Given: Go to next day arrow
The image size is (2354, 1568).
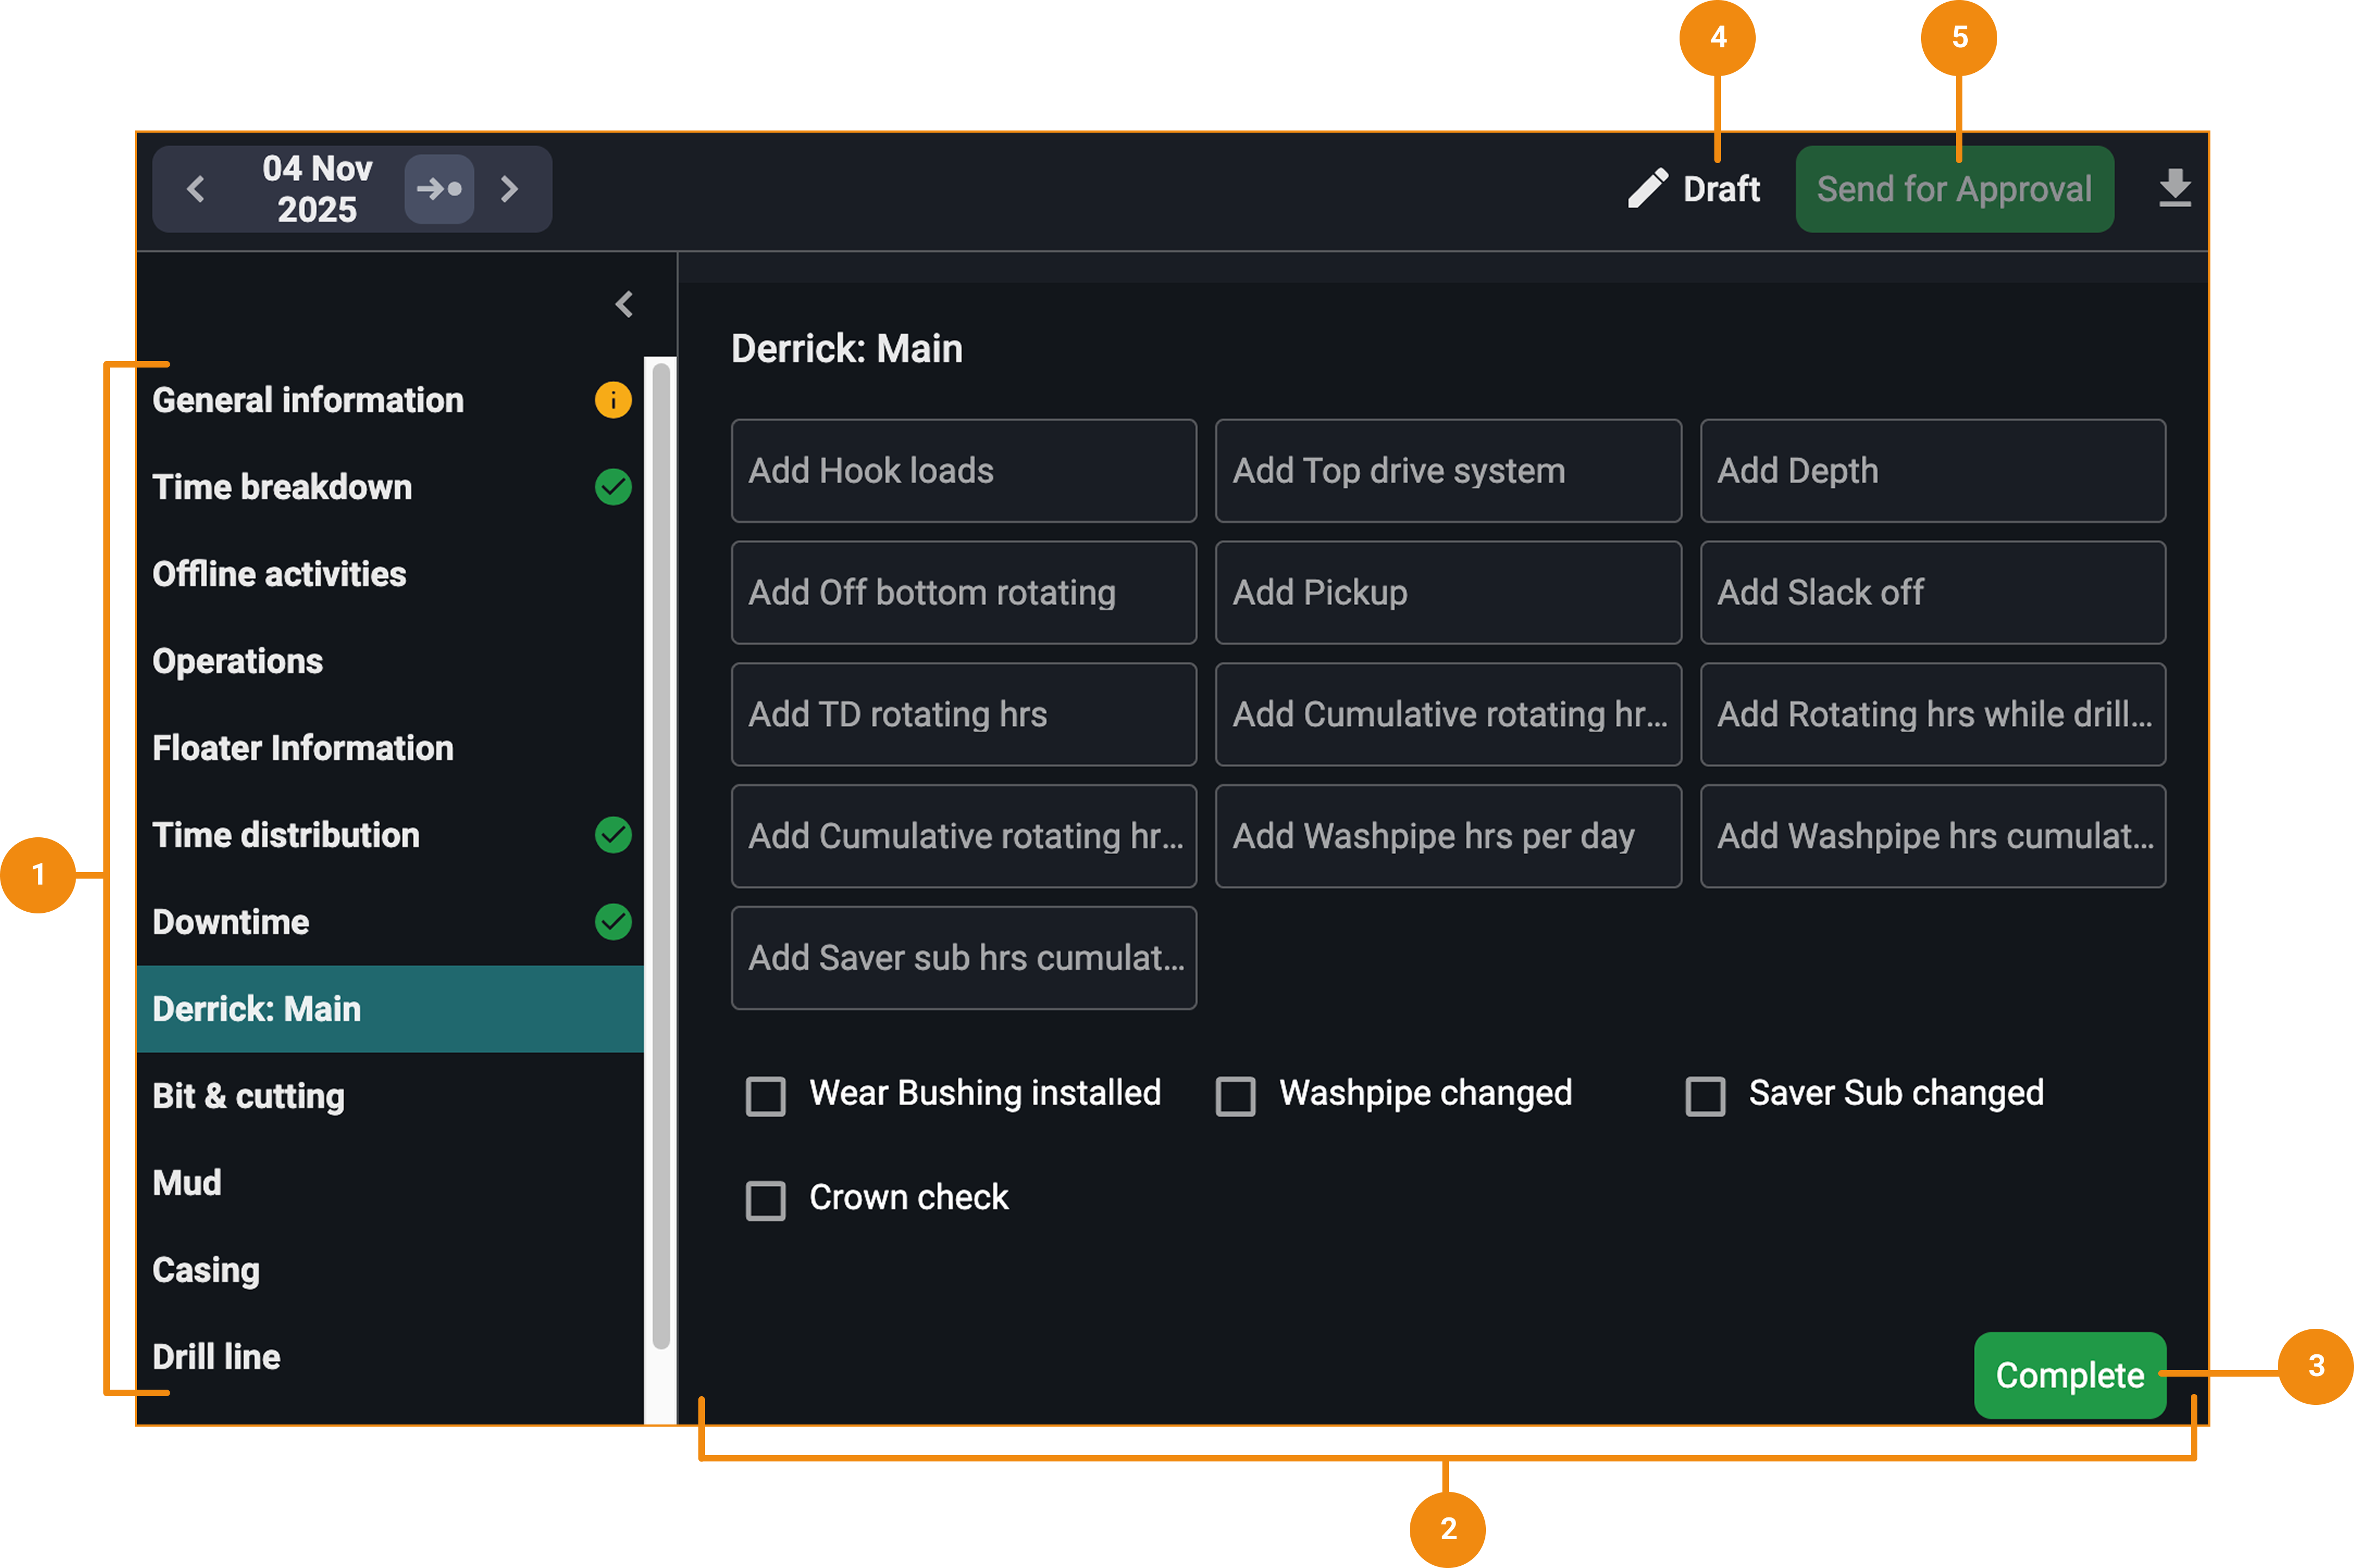Looking at the screenshot, I should coord(509,189).
